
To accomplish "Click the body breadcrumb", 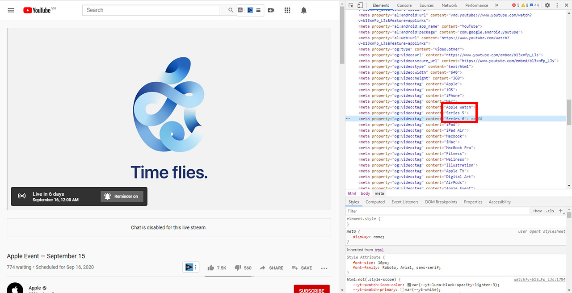I will pos(365,193).
